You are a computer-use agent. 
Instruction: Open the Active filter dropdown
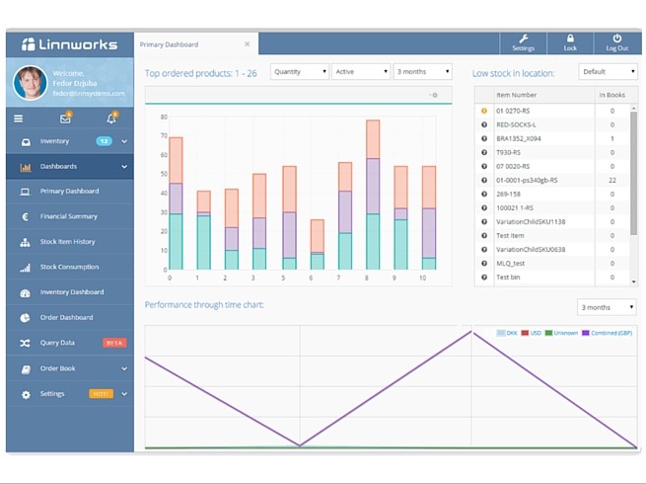point(360,72)
